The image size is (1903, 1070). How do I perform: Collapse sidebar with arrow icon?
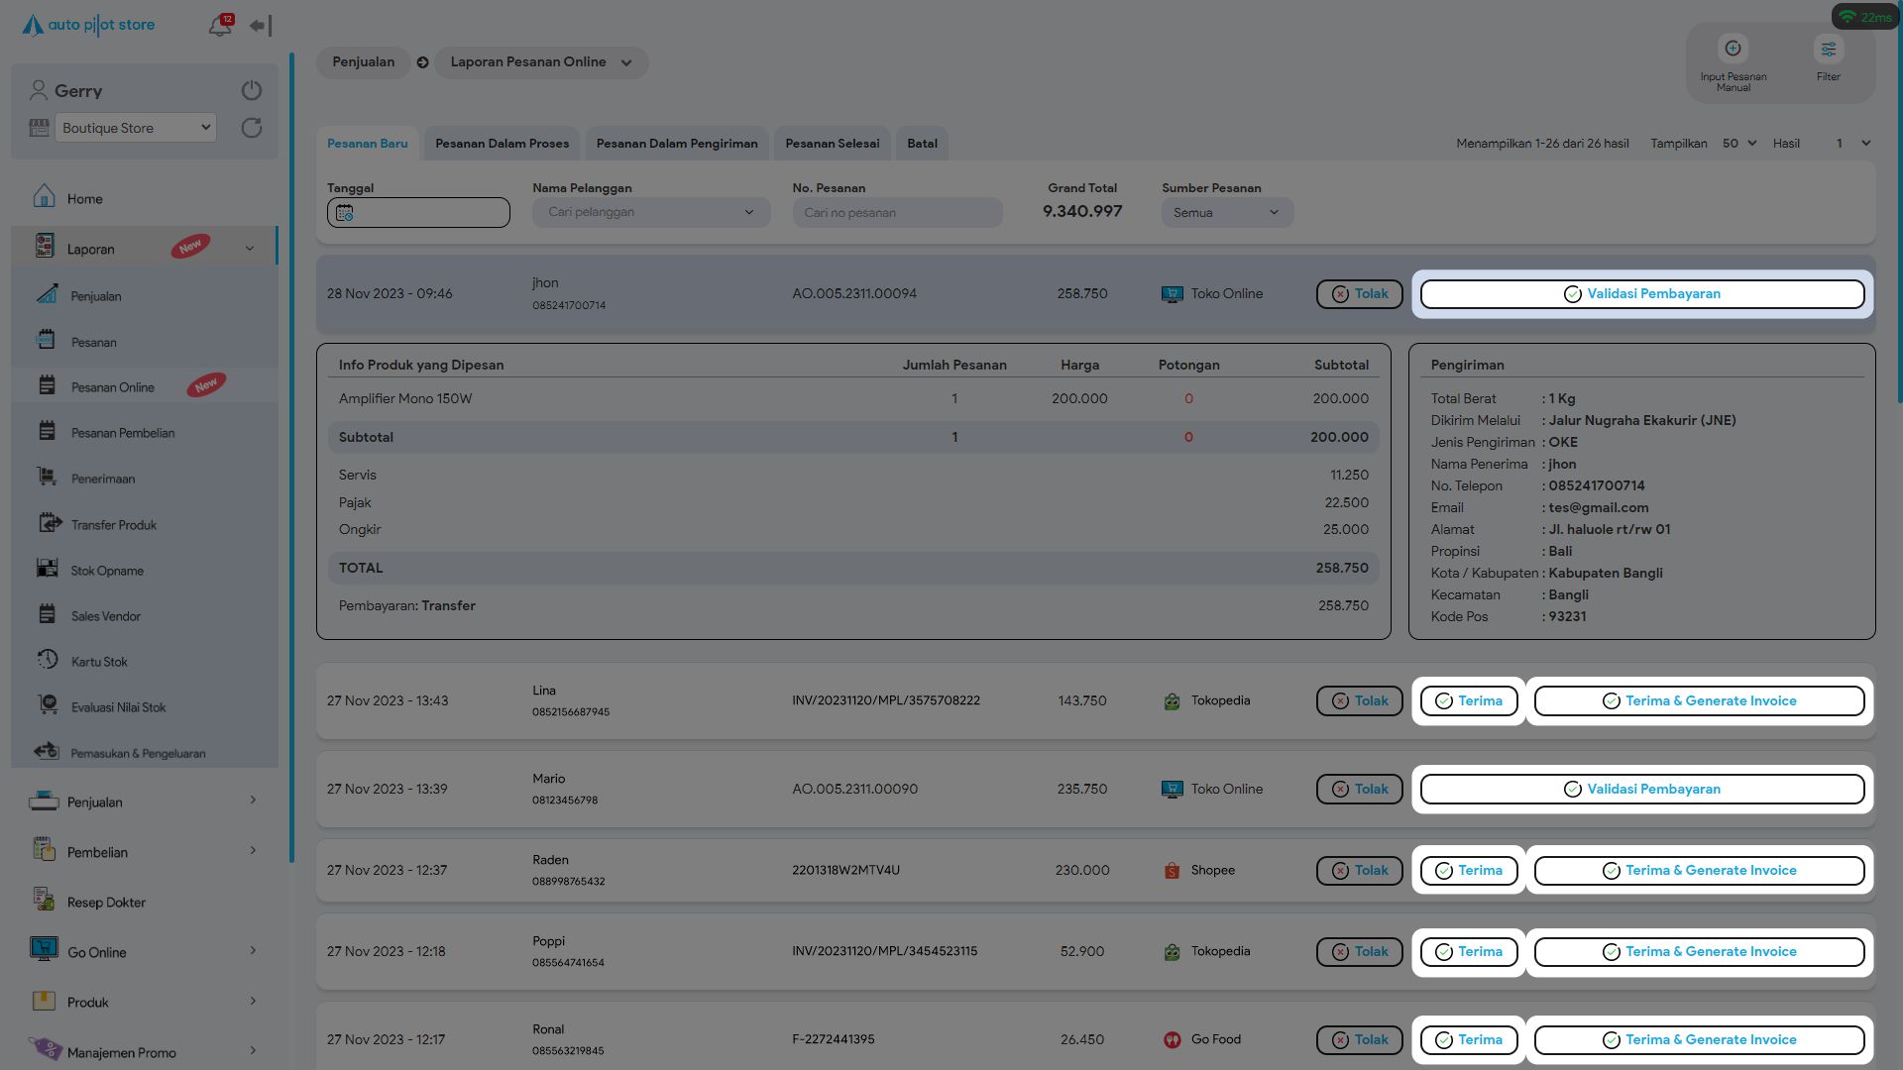tap(260, 26)
